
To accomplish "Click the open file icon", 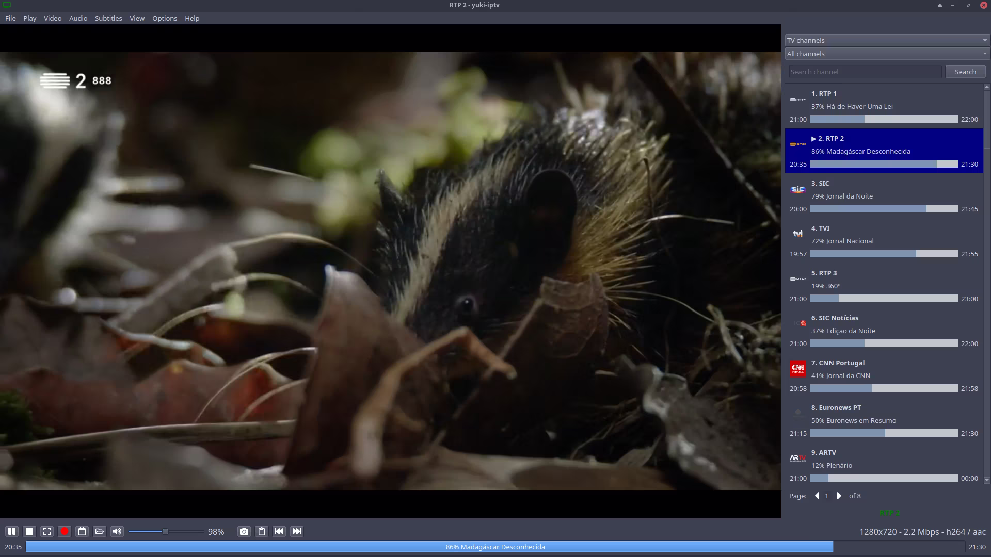I will pyautogui.click(x=99, y=531).
